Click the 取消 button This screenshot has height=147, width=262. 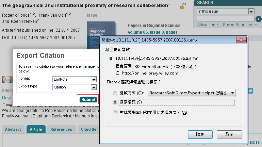tap(229, 134)
